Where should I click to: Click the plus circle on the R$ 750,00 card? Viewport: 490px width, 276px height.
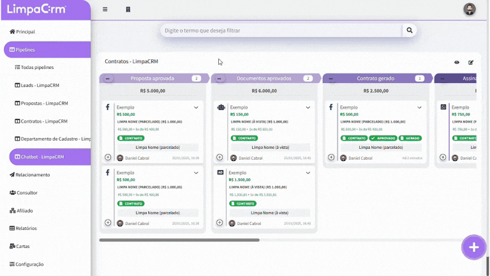(x=443, y=157)
